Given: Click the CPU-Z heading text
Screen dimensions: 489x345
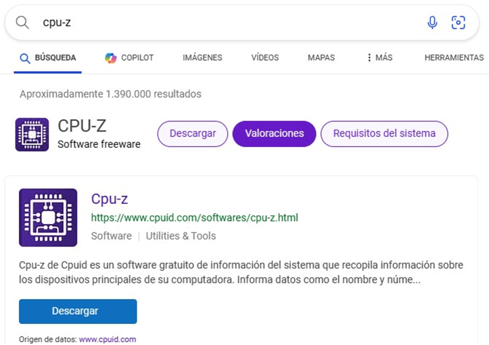Looking at the screenshot, I should coord(82,126).
